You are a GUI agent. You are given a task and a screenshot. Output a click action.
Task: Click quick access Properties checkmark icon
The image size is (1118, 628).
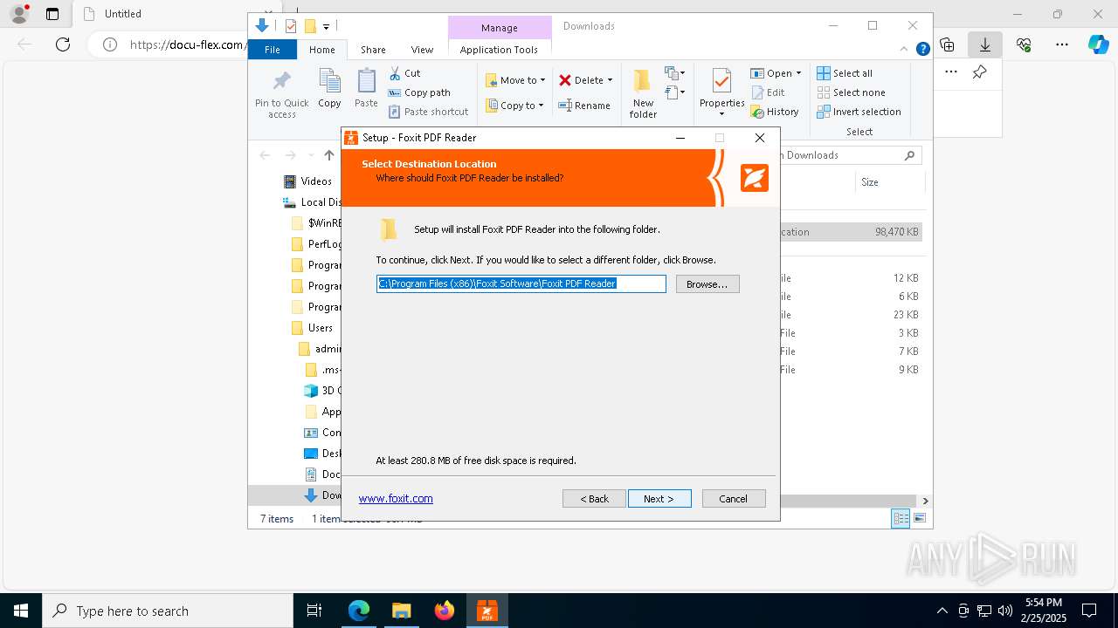tap(291, 26)
